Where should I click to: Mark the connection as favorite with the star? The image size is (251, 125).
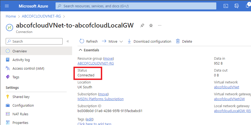coord(151,25)
